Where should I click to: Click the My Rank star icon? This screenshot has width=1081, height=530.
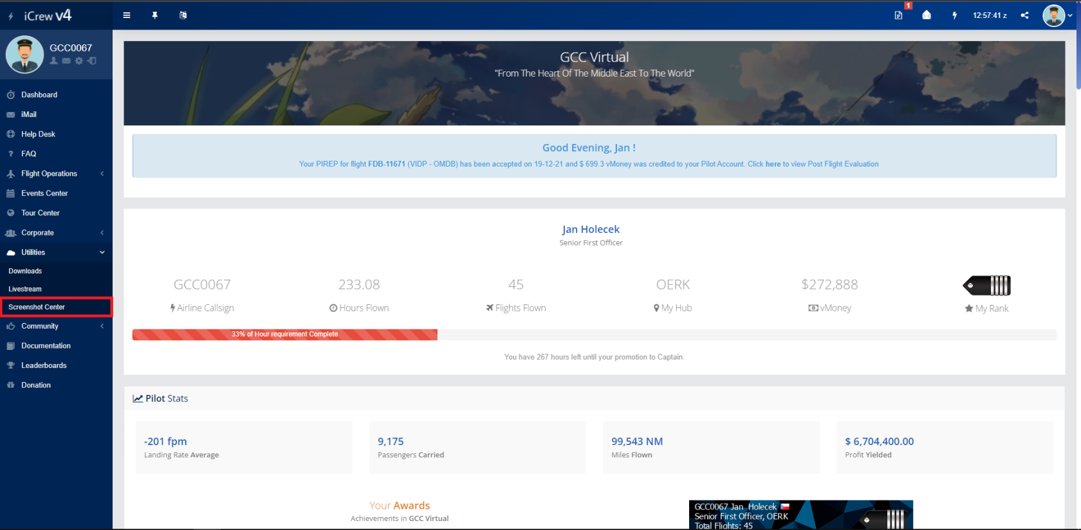click(968, 309)
